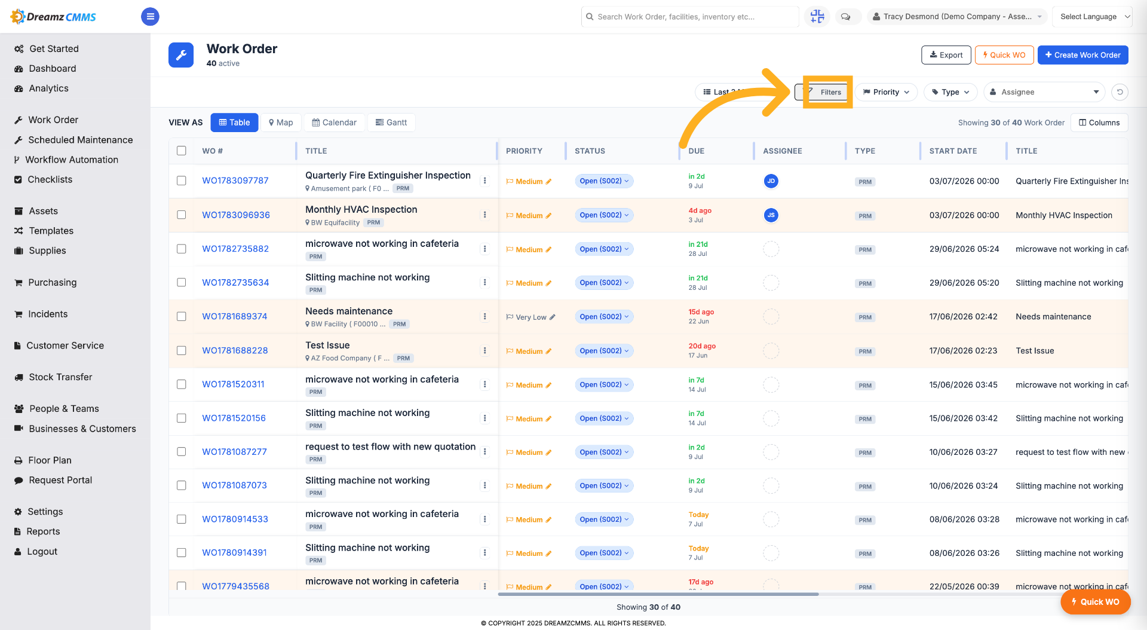Click the blue wrench Work Order icon
Image resolution: width=1147 pixels, height=630 pixels.
click(181, 55)
